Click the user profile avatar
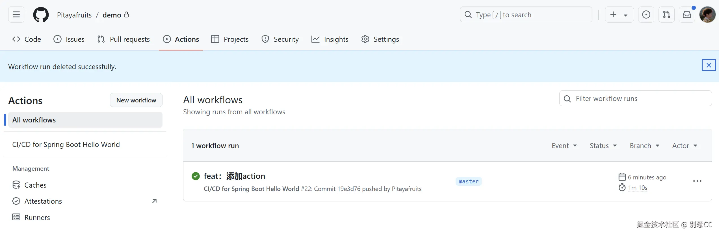This screenshot has width=719, height=235. click(x=707, y=15)
